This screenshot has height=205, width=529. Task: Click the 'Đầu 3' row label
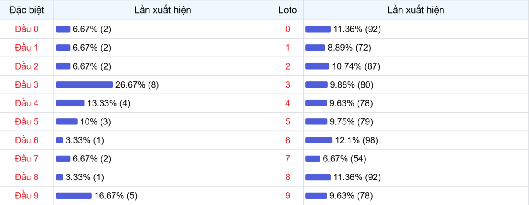26,85
